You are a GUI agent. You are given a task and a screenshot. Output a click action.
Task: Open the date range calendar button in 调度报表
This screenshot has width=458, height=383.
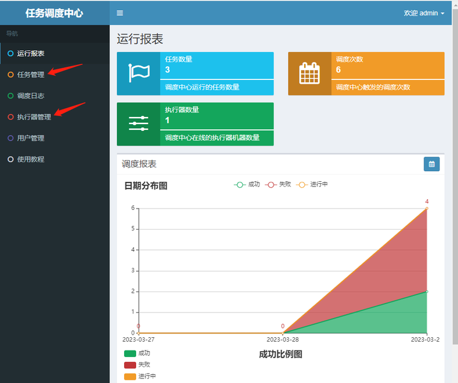(432, 164)
